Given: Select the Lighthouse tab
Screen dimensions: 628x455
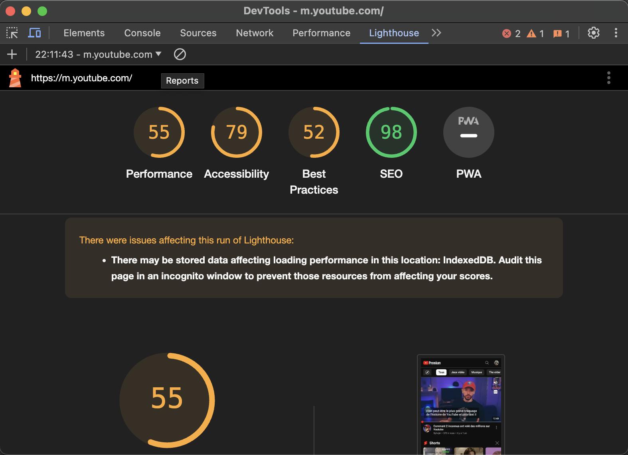Looking at the screenshot, I should pyautogui.click(x=394, y=33).
